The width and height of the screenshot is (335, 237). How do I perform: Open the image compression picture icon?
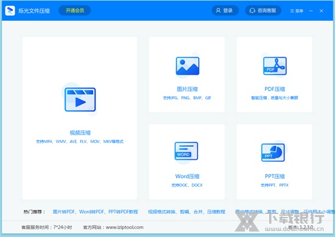188,66
